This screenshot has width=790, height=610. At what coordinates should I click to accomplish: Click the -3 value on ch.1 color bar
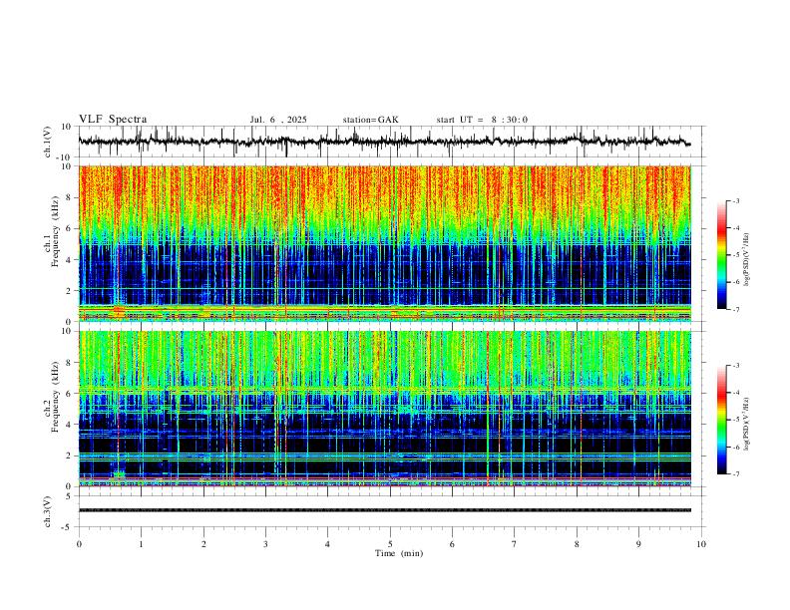tap(735, 200)
